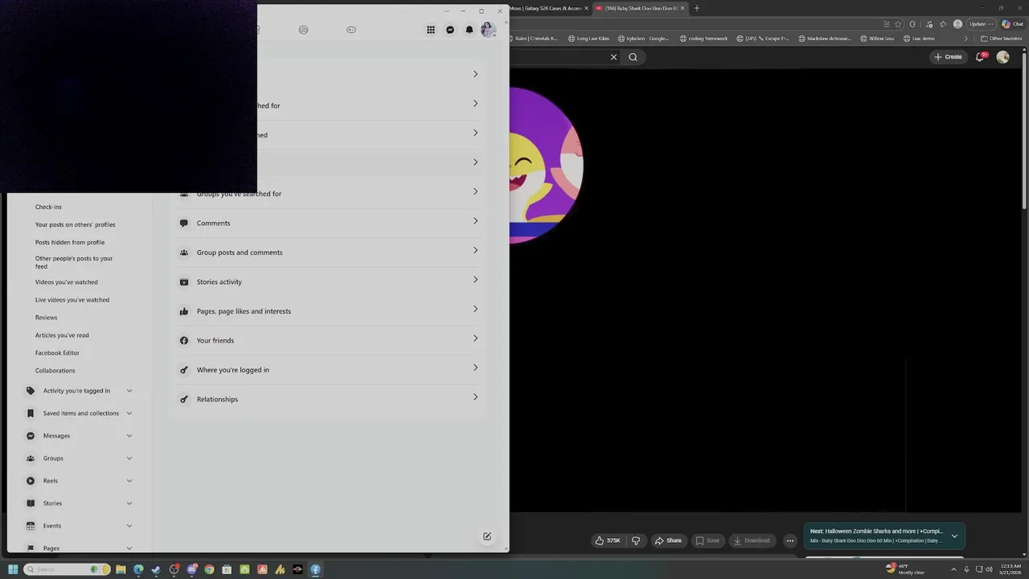The width and height of the screenshot is (1029, 579).
Task: Expand the Reels sidebar section
Action: pos(78,481)
